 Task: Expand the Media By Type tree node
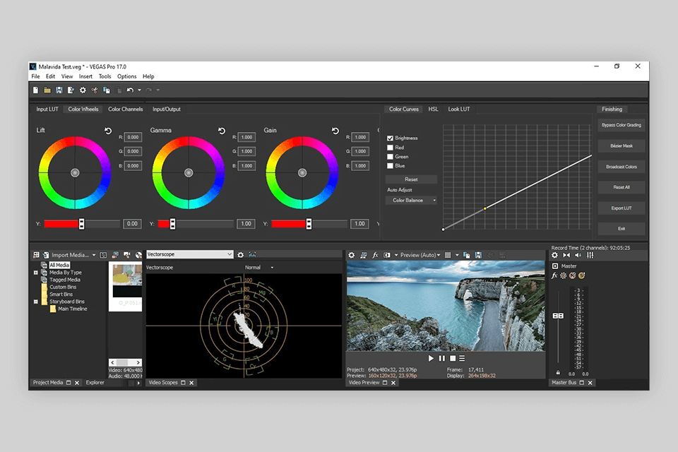(x=36, y=273)
